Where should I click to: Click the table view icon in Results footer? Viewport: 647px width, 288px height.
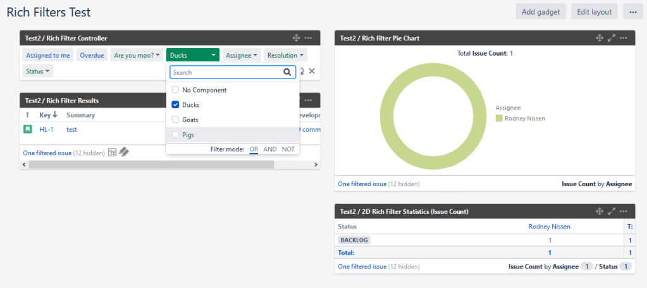[112, 153]
